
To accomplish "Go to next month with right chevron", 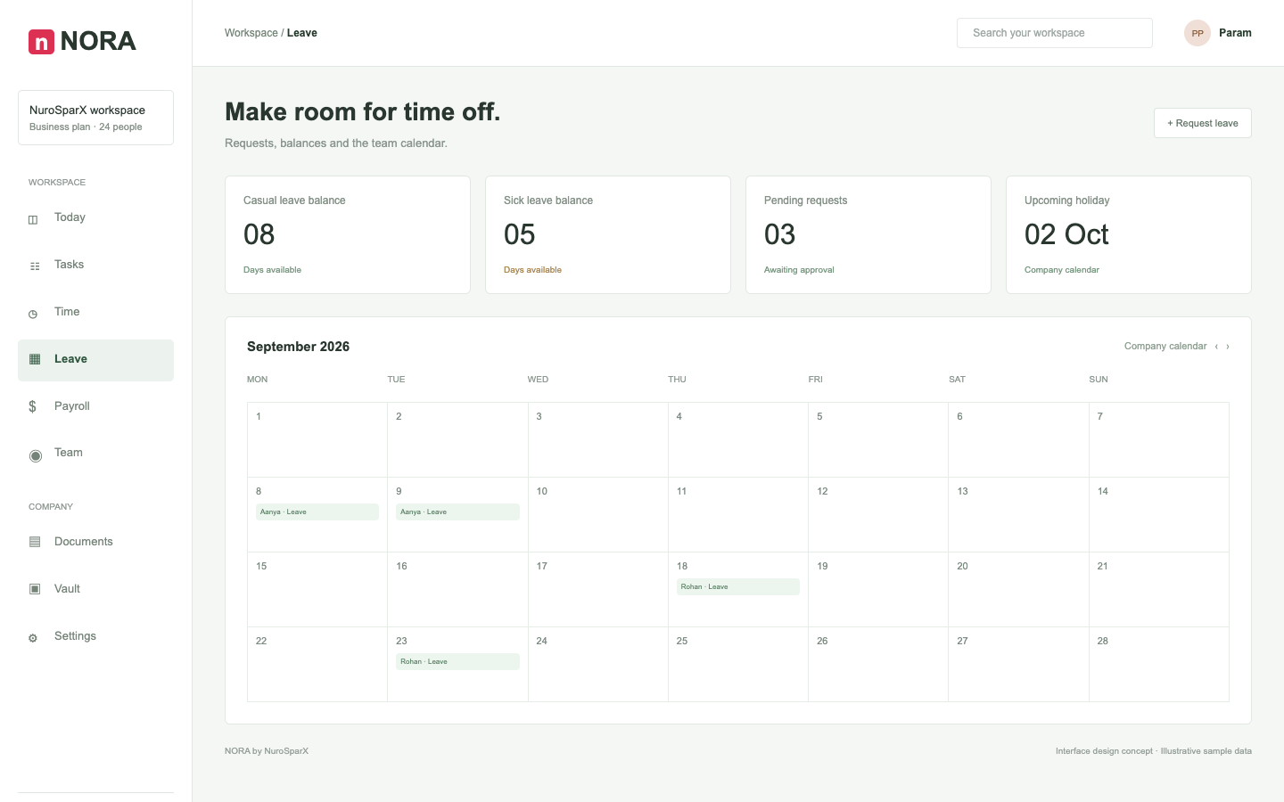I will click(1228, 347).
